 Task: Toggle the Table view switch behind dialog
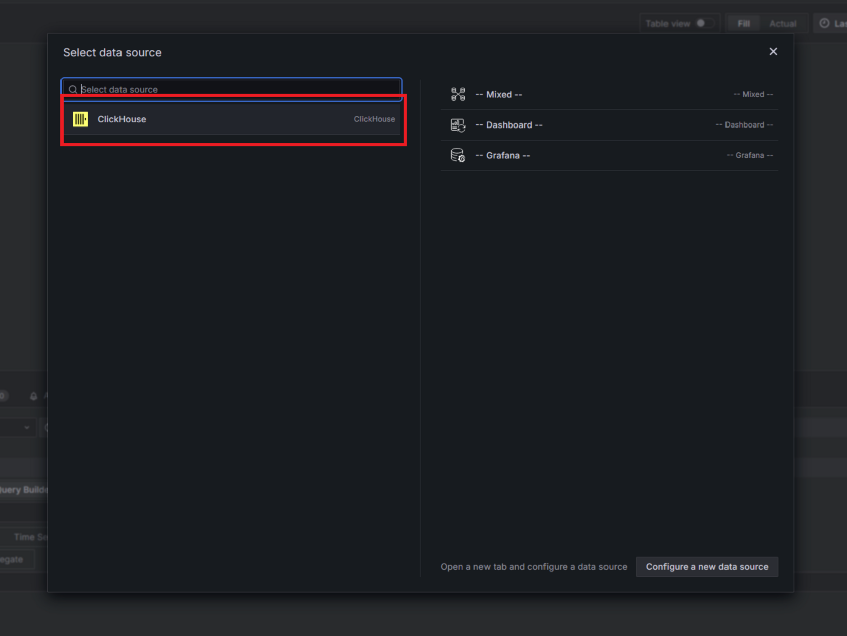pyautogui.click(x=704, y=23)
